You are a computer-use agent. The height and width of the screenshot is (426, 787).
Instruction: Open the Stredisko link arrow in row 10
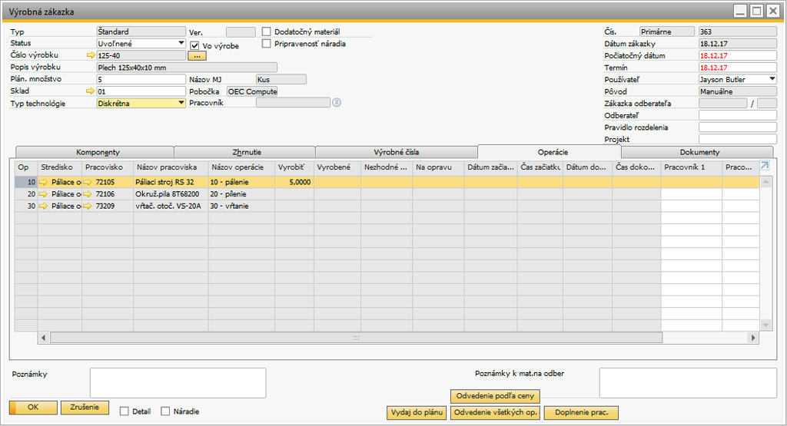tap(45, 183)
